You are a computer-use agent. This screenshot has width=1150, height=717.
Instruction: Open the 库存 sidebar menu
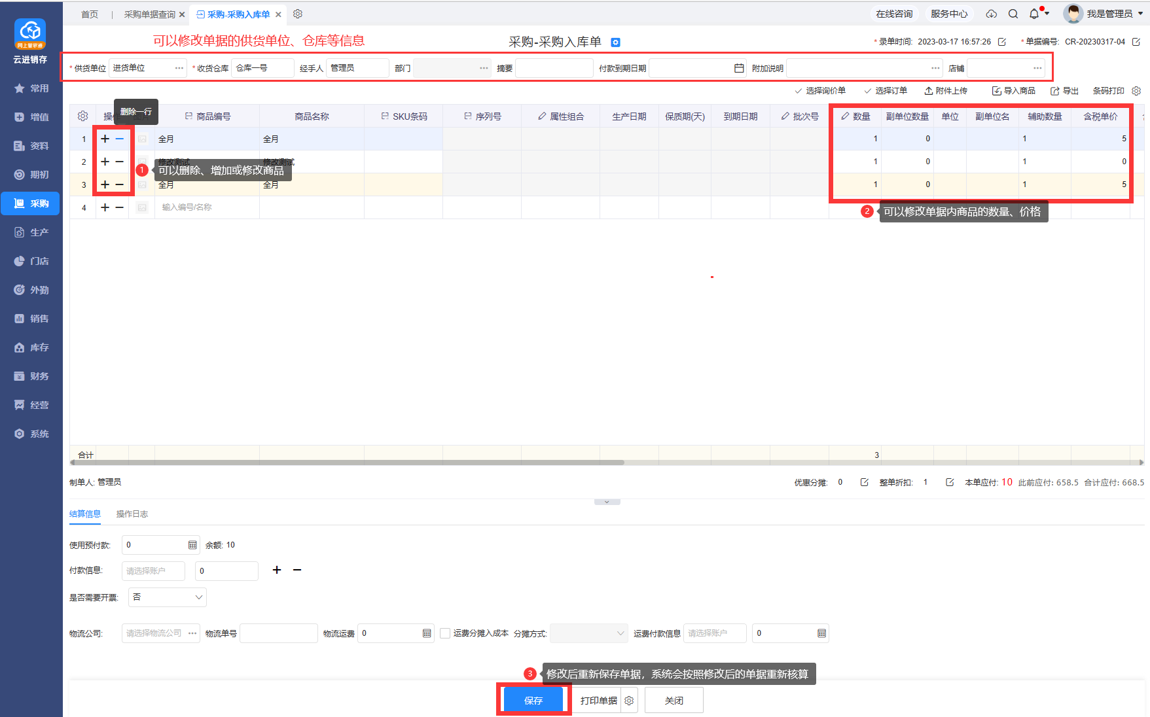[x=31, y=347]
